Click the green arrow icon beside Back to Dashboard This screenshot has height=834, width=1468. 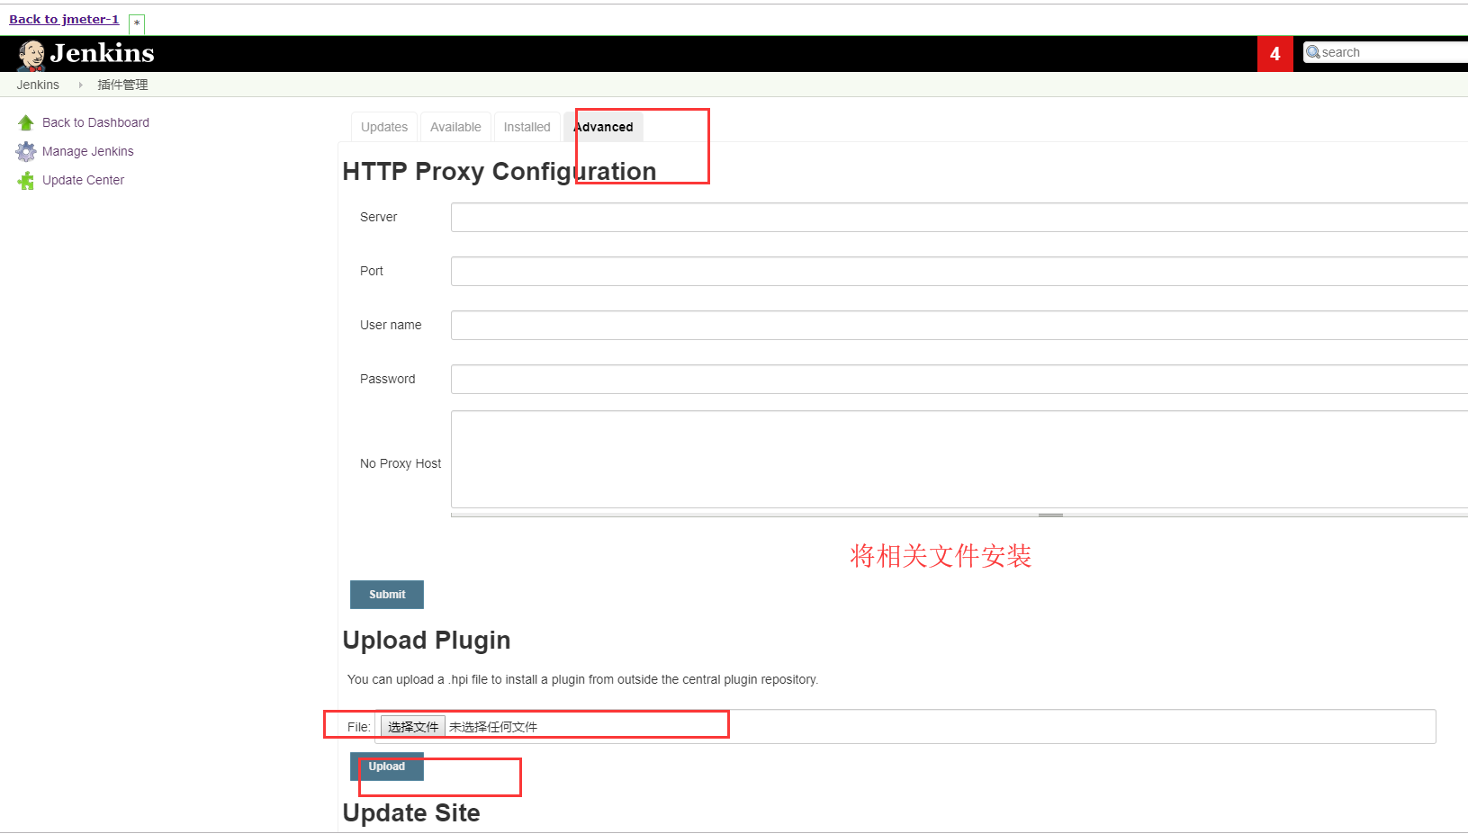tap(26, 121)
